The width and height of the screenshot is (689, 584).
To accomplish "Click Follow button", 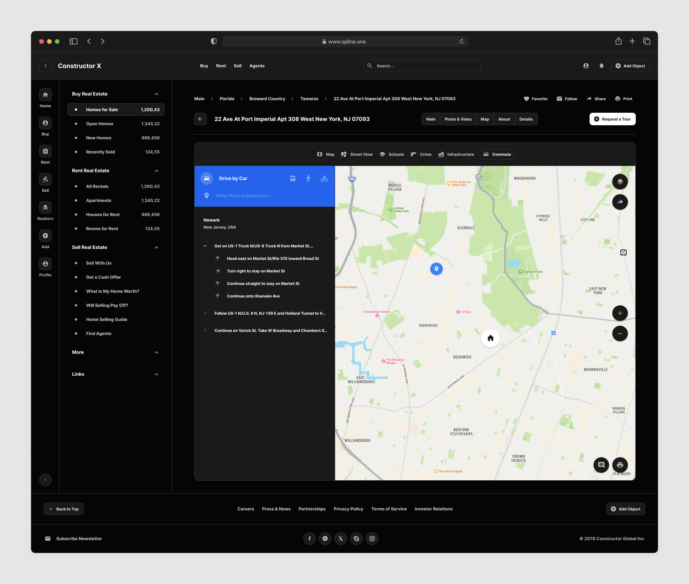I will 567,99.
